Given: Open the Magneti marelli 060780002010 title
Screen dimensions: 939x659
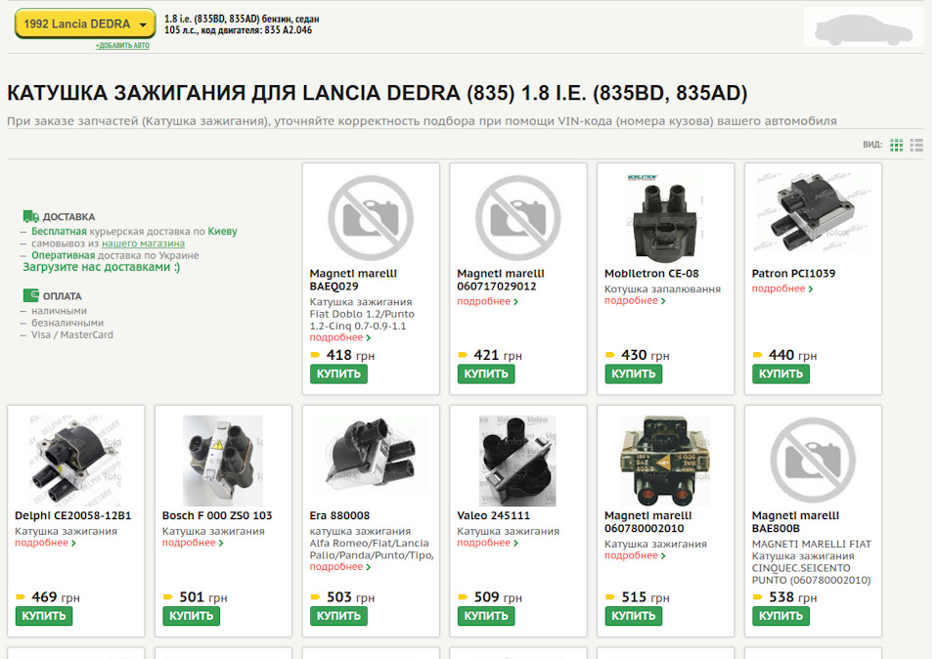Looking at the screenshot, I should pos(648,522).
